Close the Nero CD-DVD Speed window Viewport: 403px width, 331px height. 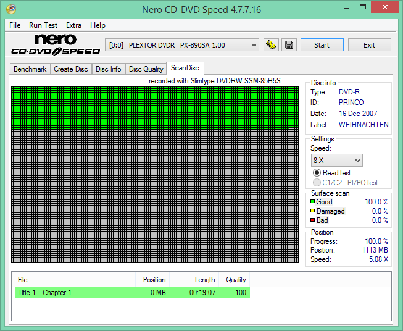(384, 7)
